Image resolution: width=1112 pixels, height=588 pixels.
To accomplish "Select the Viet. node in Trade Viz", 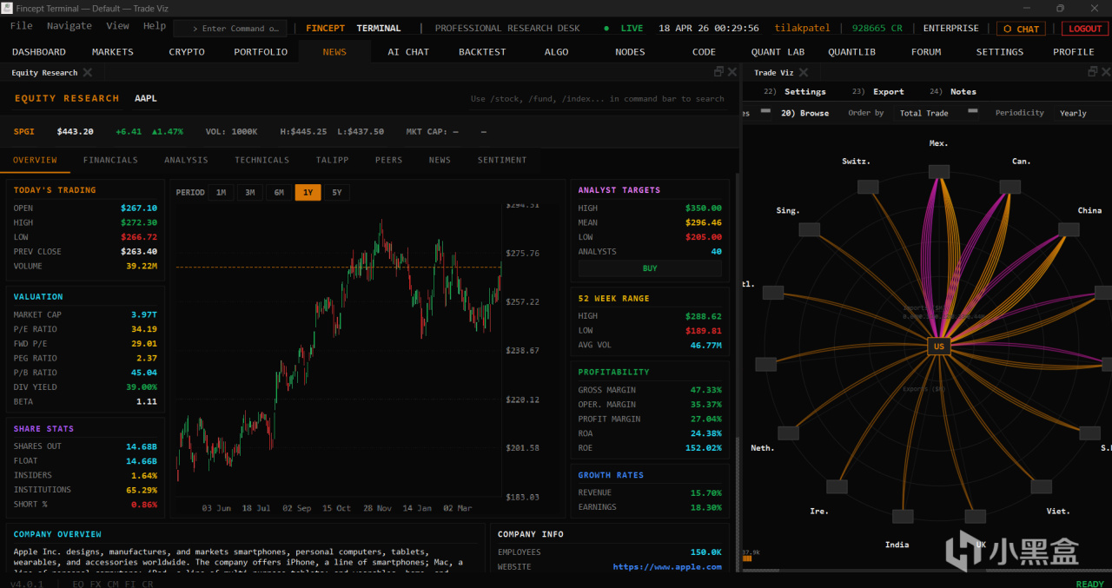I will (x=1040, y=486).
